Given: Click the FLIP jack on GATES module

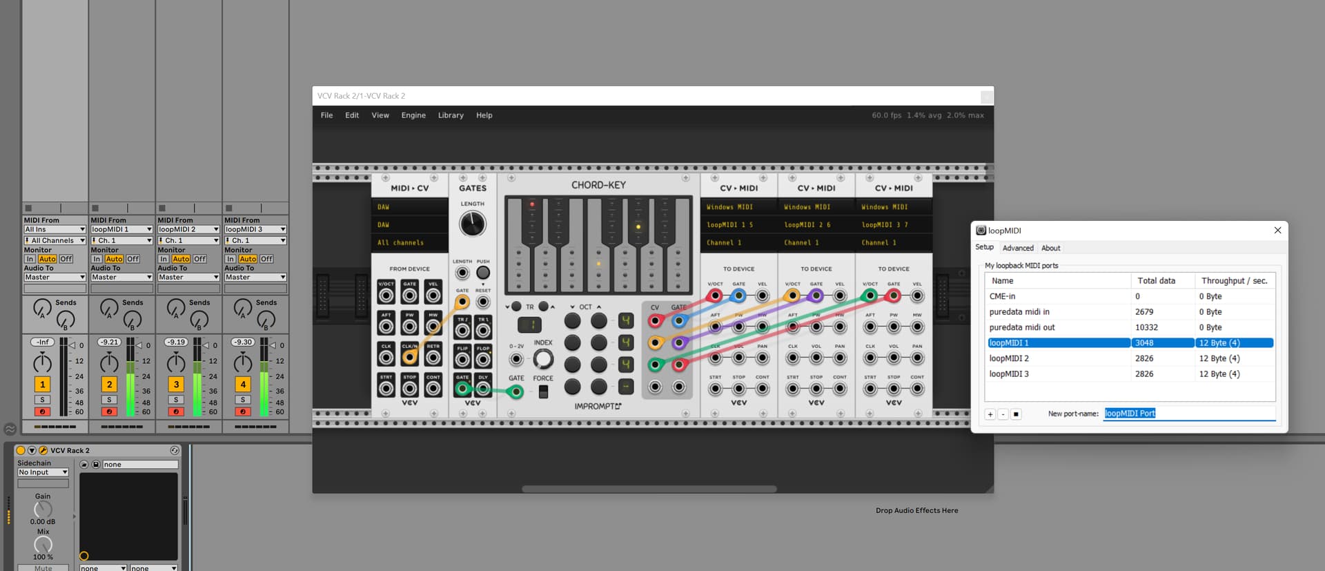Looking at the screenshot, I should [462, 360].
